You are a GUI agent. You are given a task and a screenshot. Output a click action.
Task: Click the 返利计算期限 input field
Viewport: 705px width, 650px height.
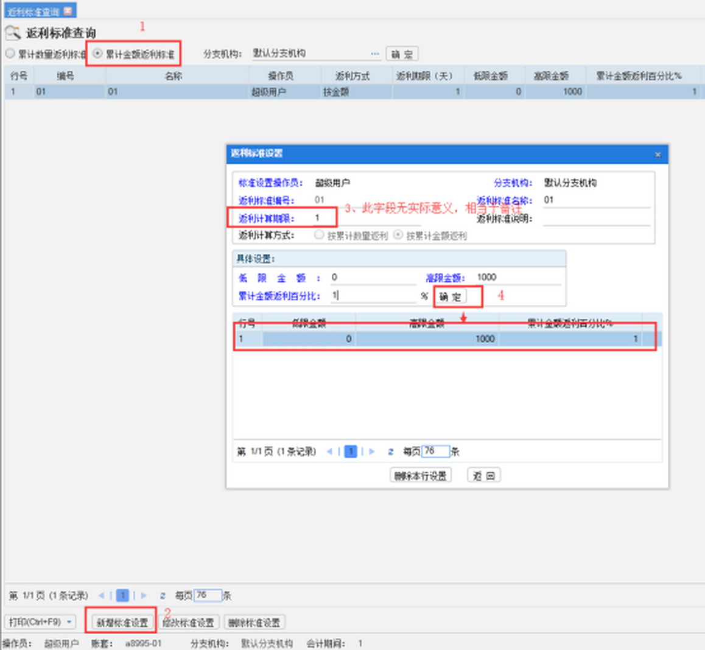pos(365,218)
